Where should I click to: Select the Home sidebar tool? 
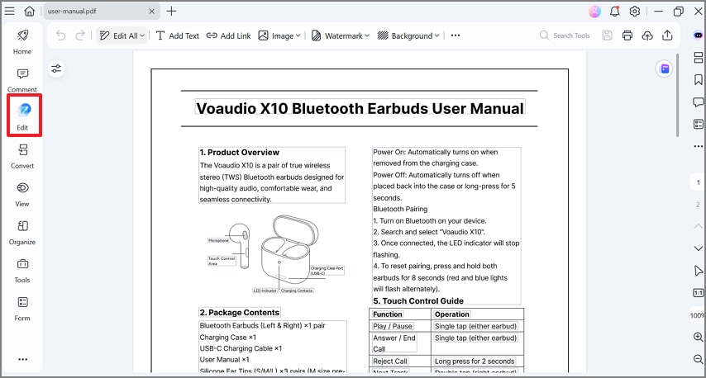pos(22,42)
